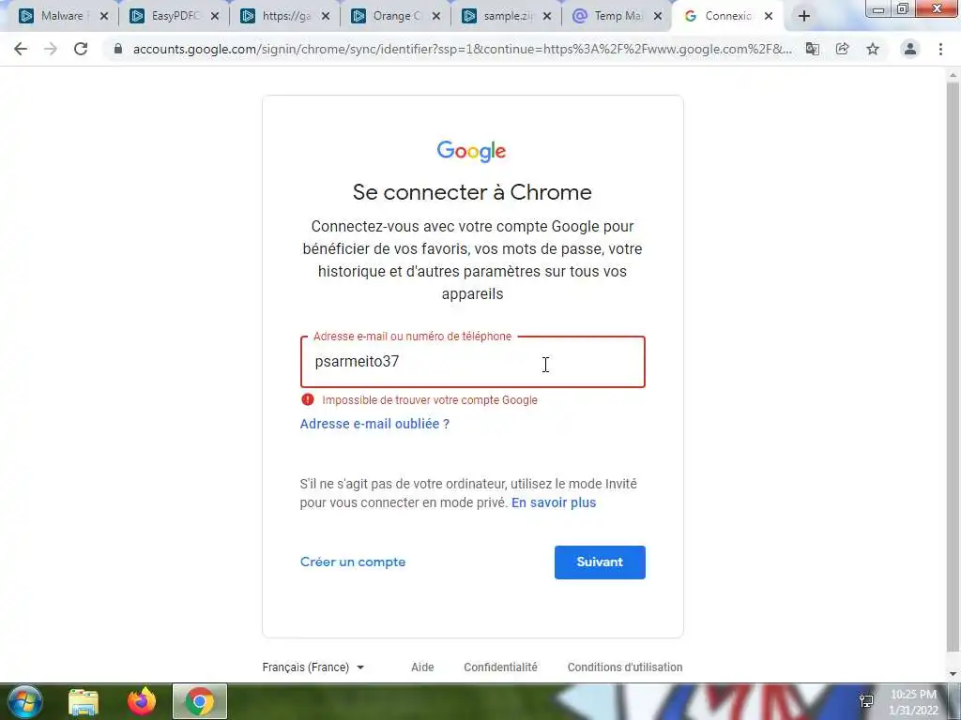Viewport: 961px width, 720px height.
Task: Open a new tab with the plus button
Action: (804, 17)
